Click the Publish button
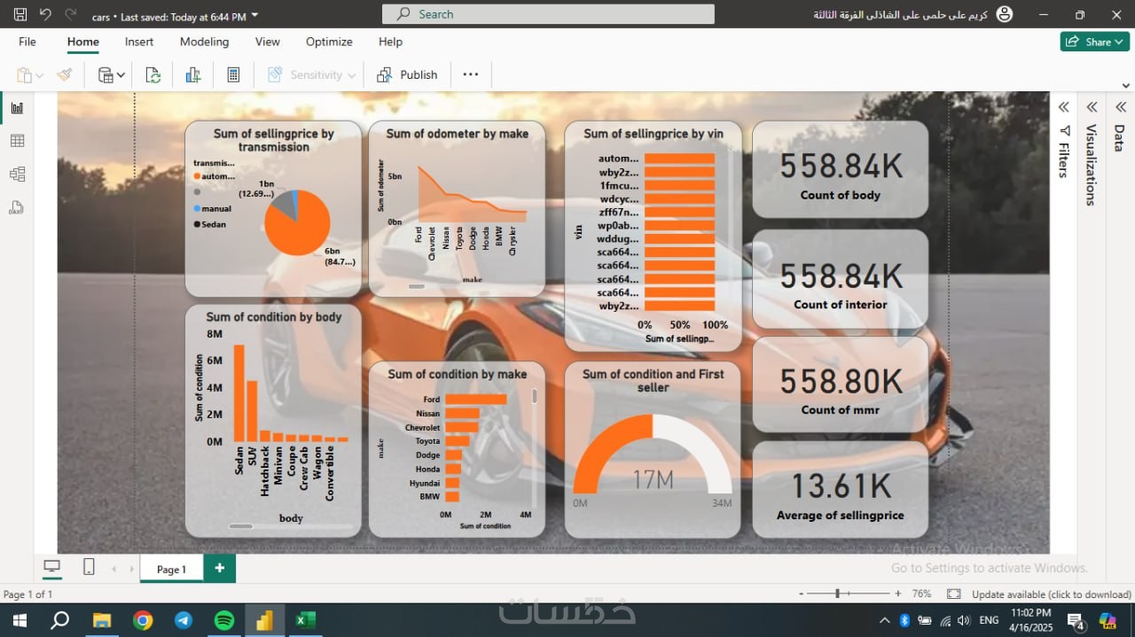This screenshot has width=1135, height=637. 407,74
